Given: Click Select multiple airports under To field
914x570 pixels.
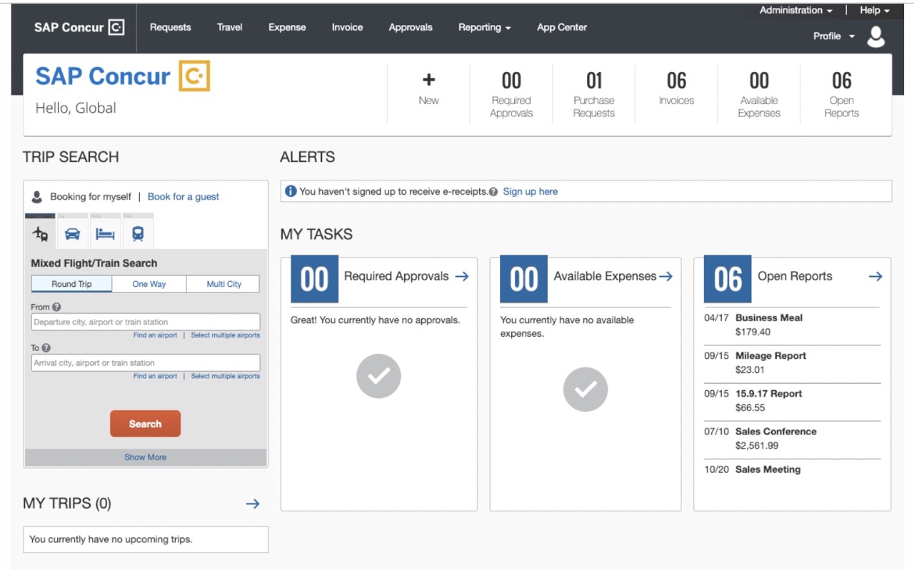Looking at the screenshot, I should pyautogui.click(x=226, y=376).
